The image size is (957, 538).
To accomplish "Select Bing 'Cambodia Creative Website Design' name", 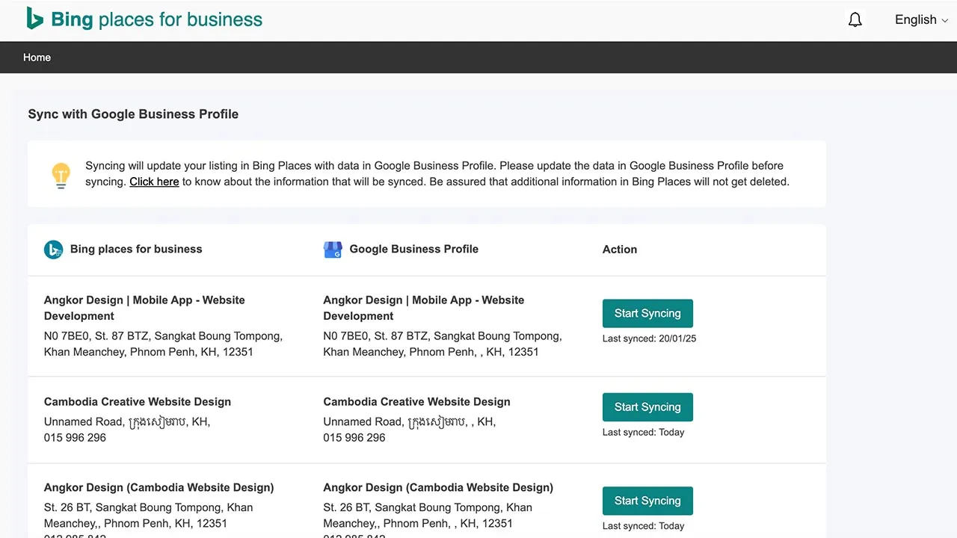I will click(138, 402).
